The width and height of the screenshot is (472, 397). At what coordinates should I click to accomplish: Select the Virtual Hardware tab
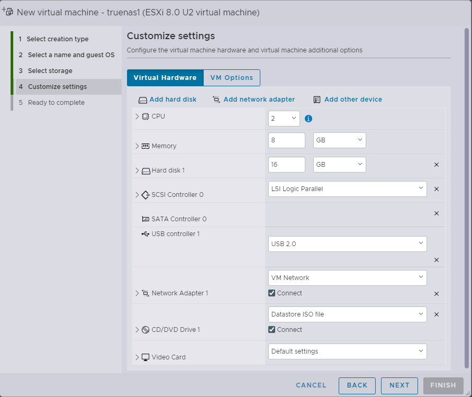coord(165,78)
